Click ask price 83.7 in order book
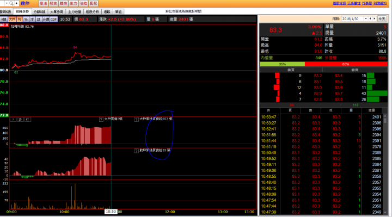The height and width of the screenshot is (217, 392). 339,94
